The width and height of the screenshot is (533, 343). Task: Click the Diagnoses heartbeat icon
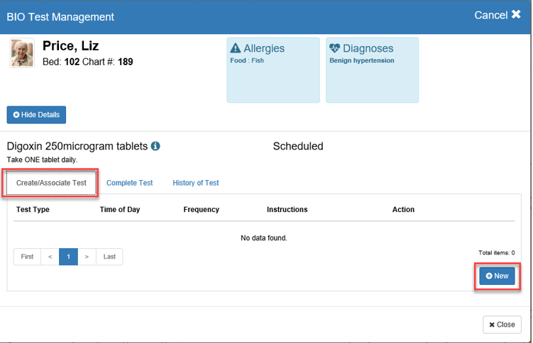pyautogui.click(x=335, y=49)
